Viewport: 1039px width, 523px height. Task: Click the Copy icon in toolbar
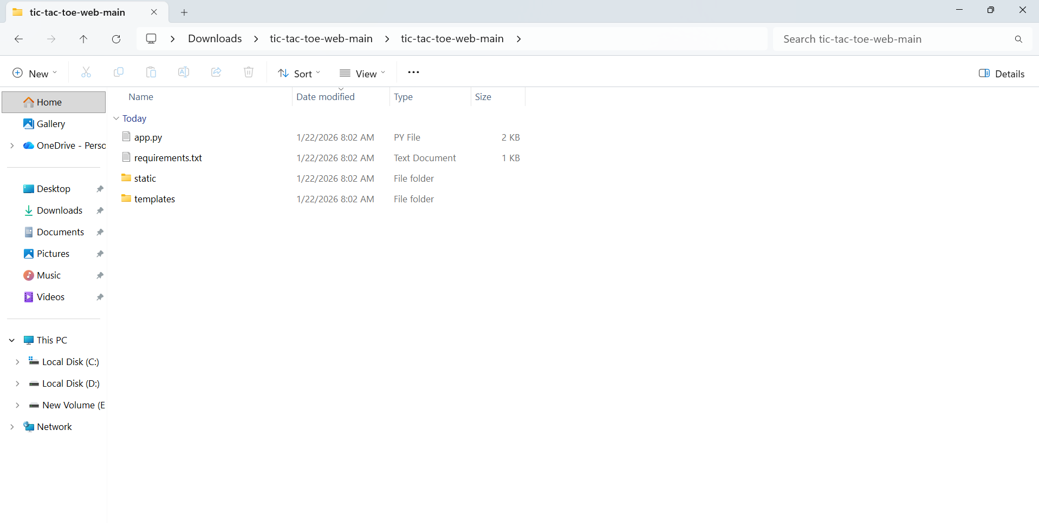[119, 72]
